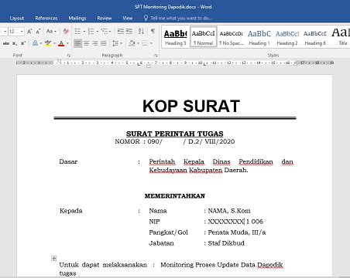The image size is (350, 278).
Task: Open highlight color dropdown arrow
Action: 54,43
